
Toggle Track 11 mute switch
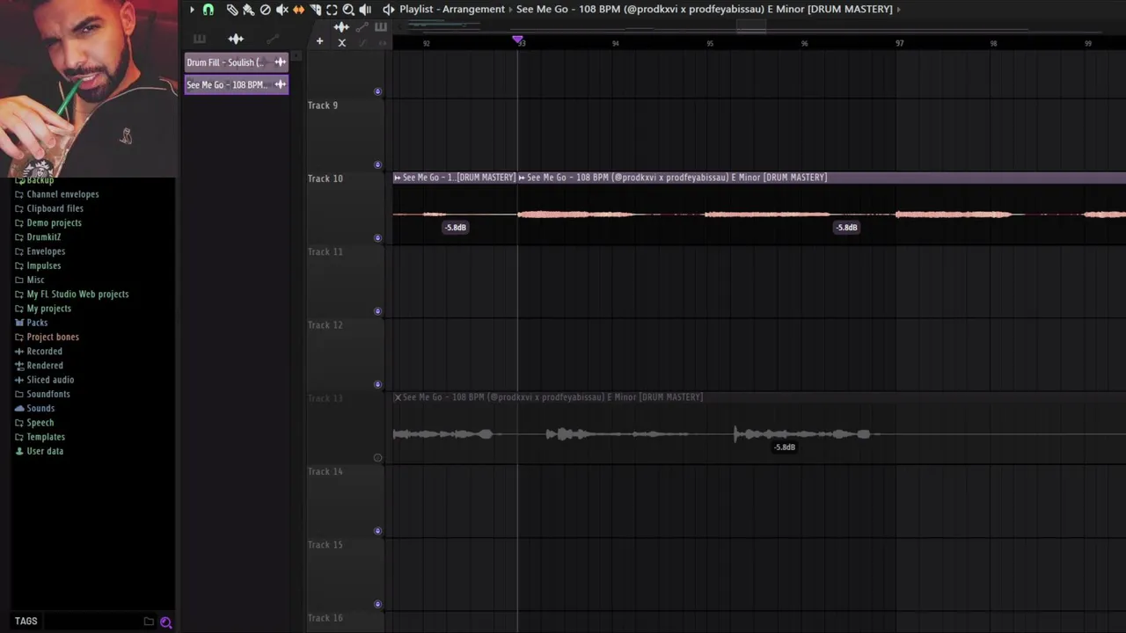(x=378, y=311)
